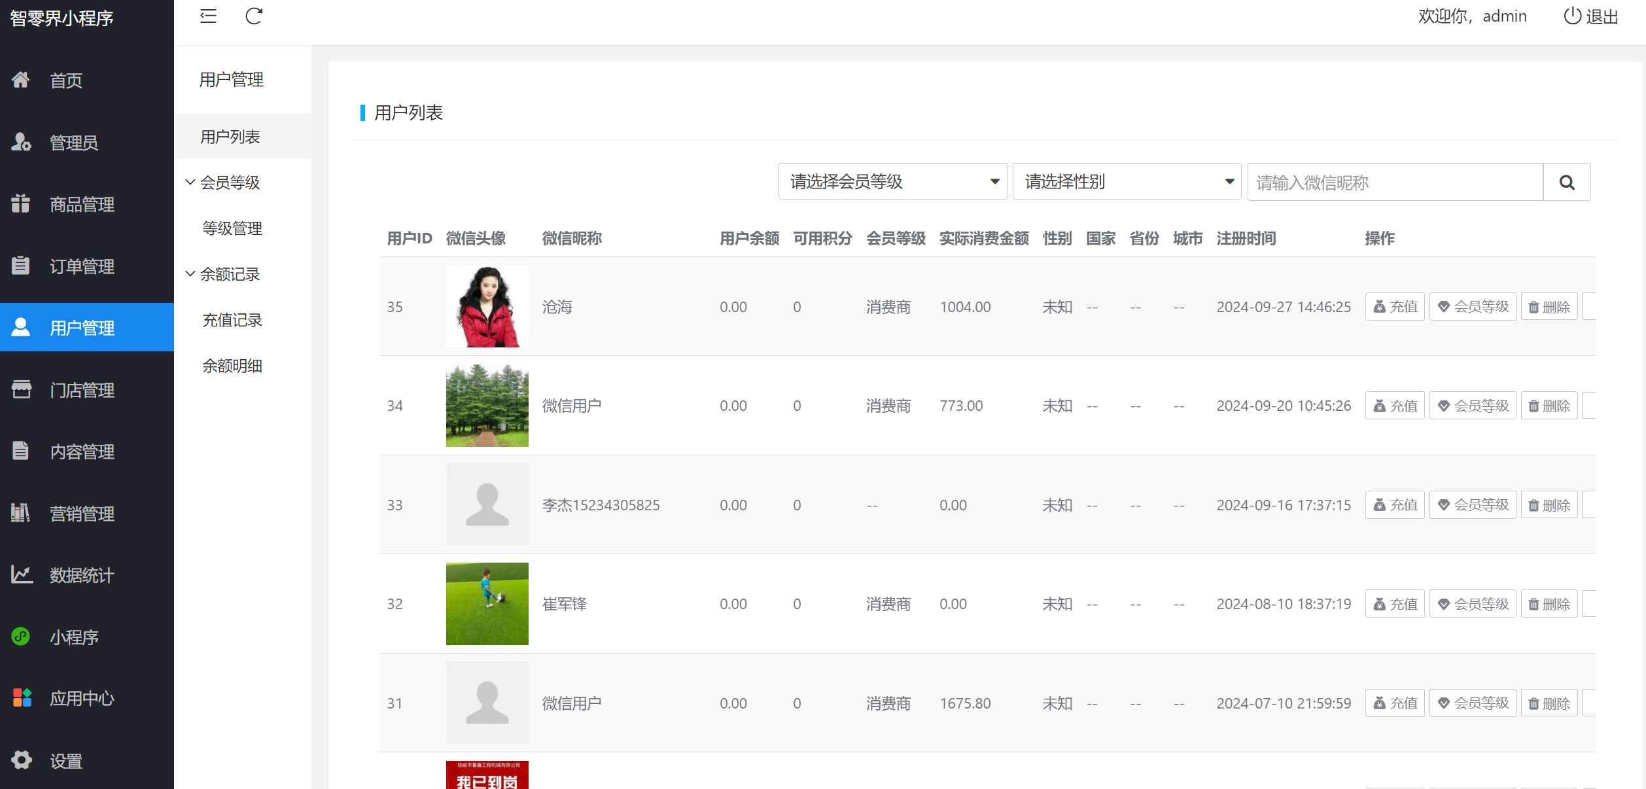Click the refresh page icon
This screenshot has width=1646, height=789.
point(254,16)
